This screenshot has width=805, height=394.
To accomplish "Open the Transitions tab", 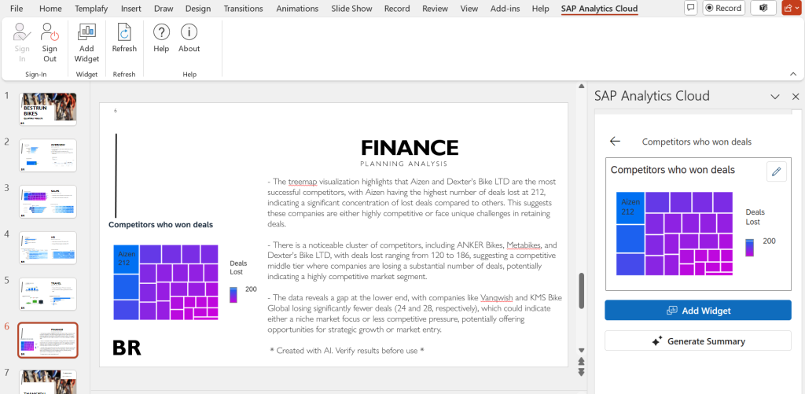I will [244, 8].
